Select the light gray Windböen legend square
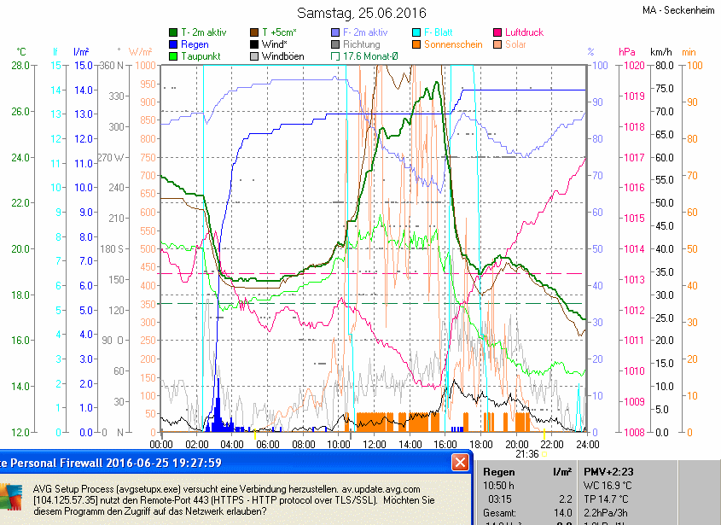The image size is (721, 525). click(x=254, y=56)
